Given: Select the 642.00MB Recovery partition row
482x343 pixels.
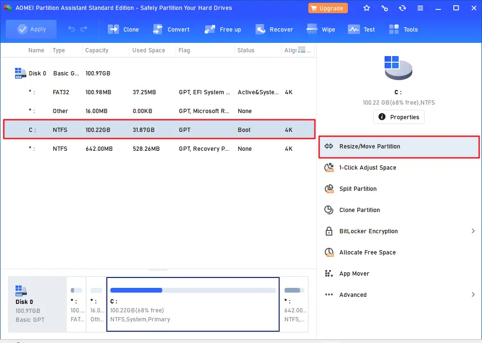Looking at the screenshot, I should click(x=159, y=148).
